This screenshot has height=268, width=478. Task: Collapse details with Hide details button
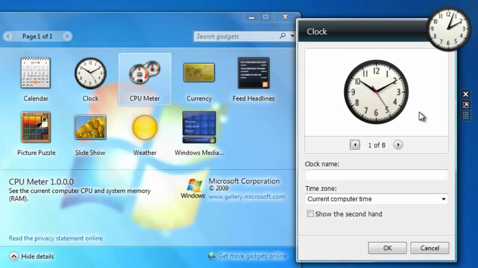[32, 256]
